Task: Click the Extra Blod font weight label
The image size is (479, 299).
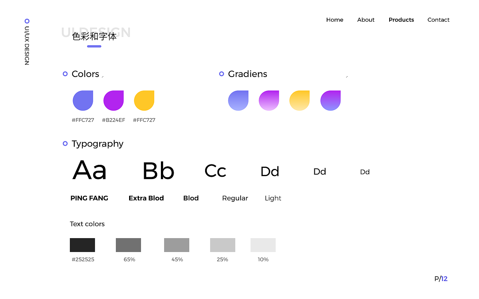Action: (x=146, y=198)
